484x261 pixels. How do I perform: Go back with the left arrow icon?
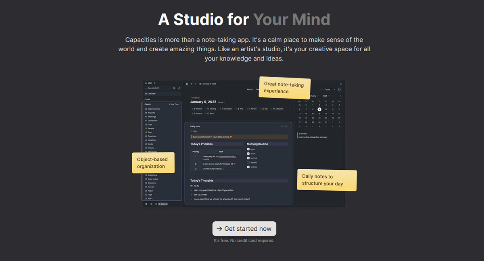pos(192,84)
